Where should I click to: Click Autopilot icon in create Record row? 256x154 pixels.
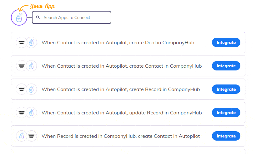[22, 89]
